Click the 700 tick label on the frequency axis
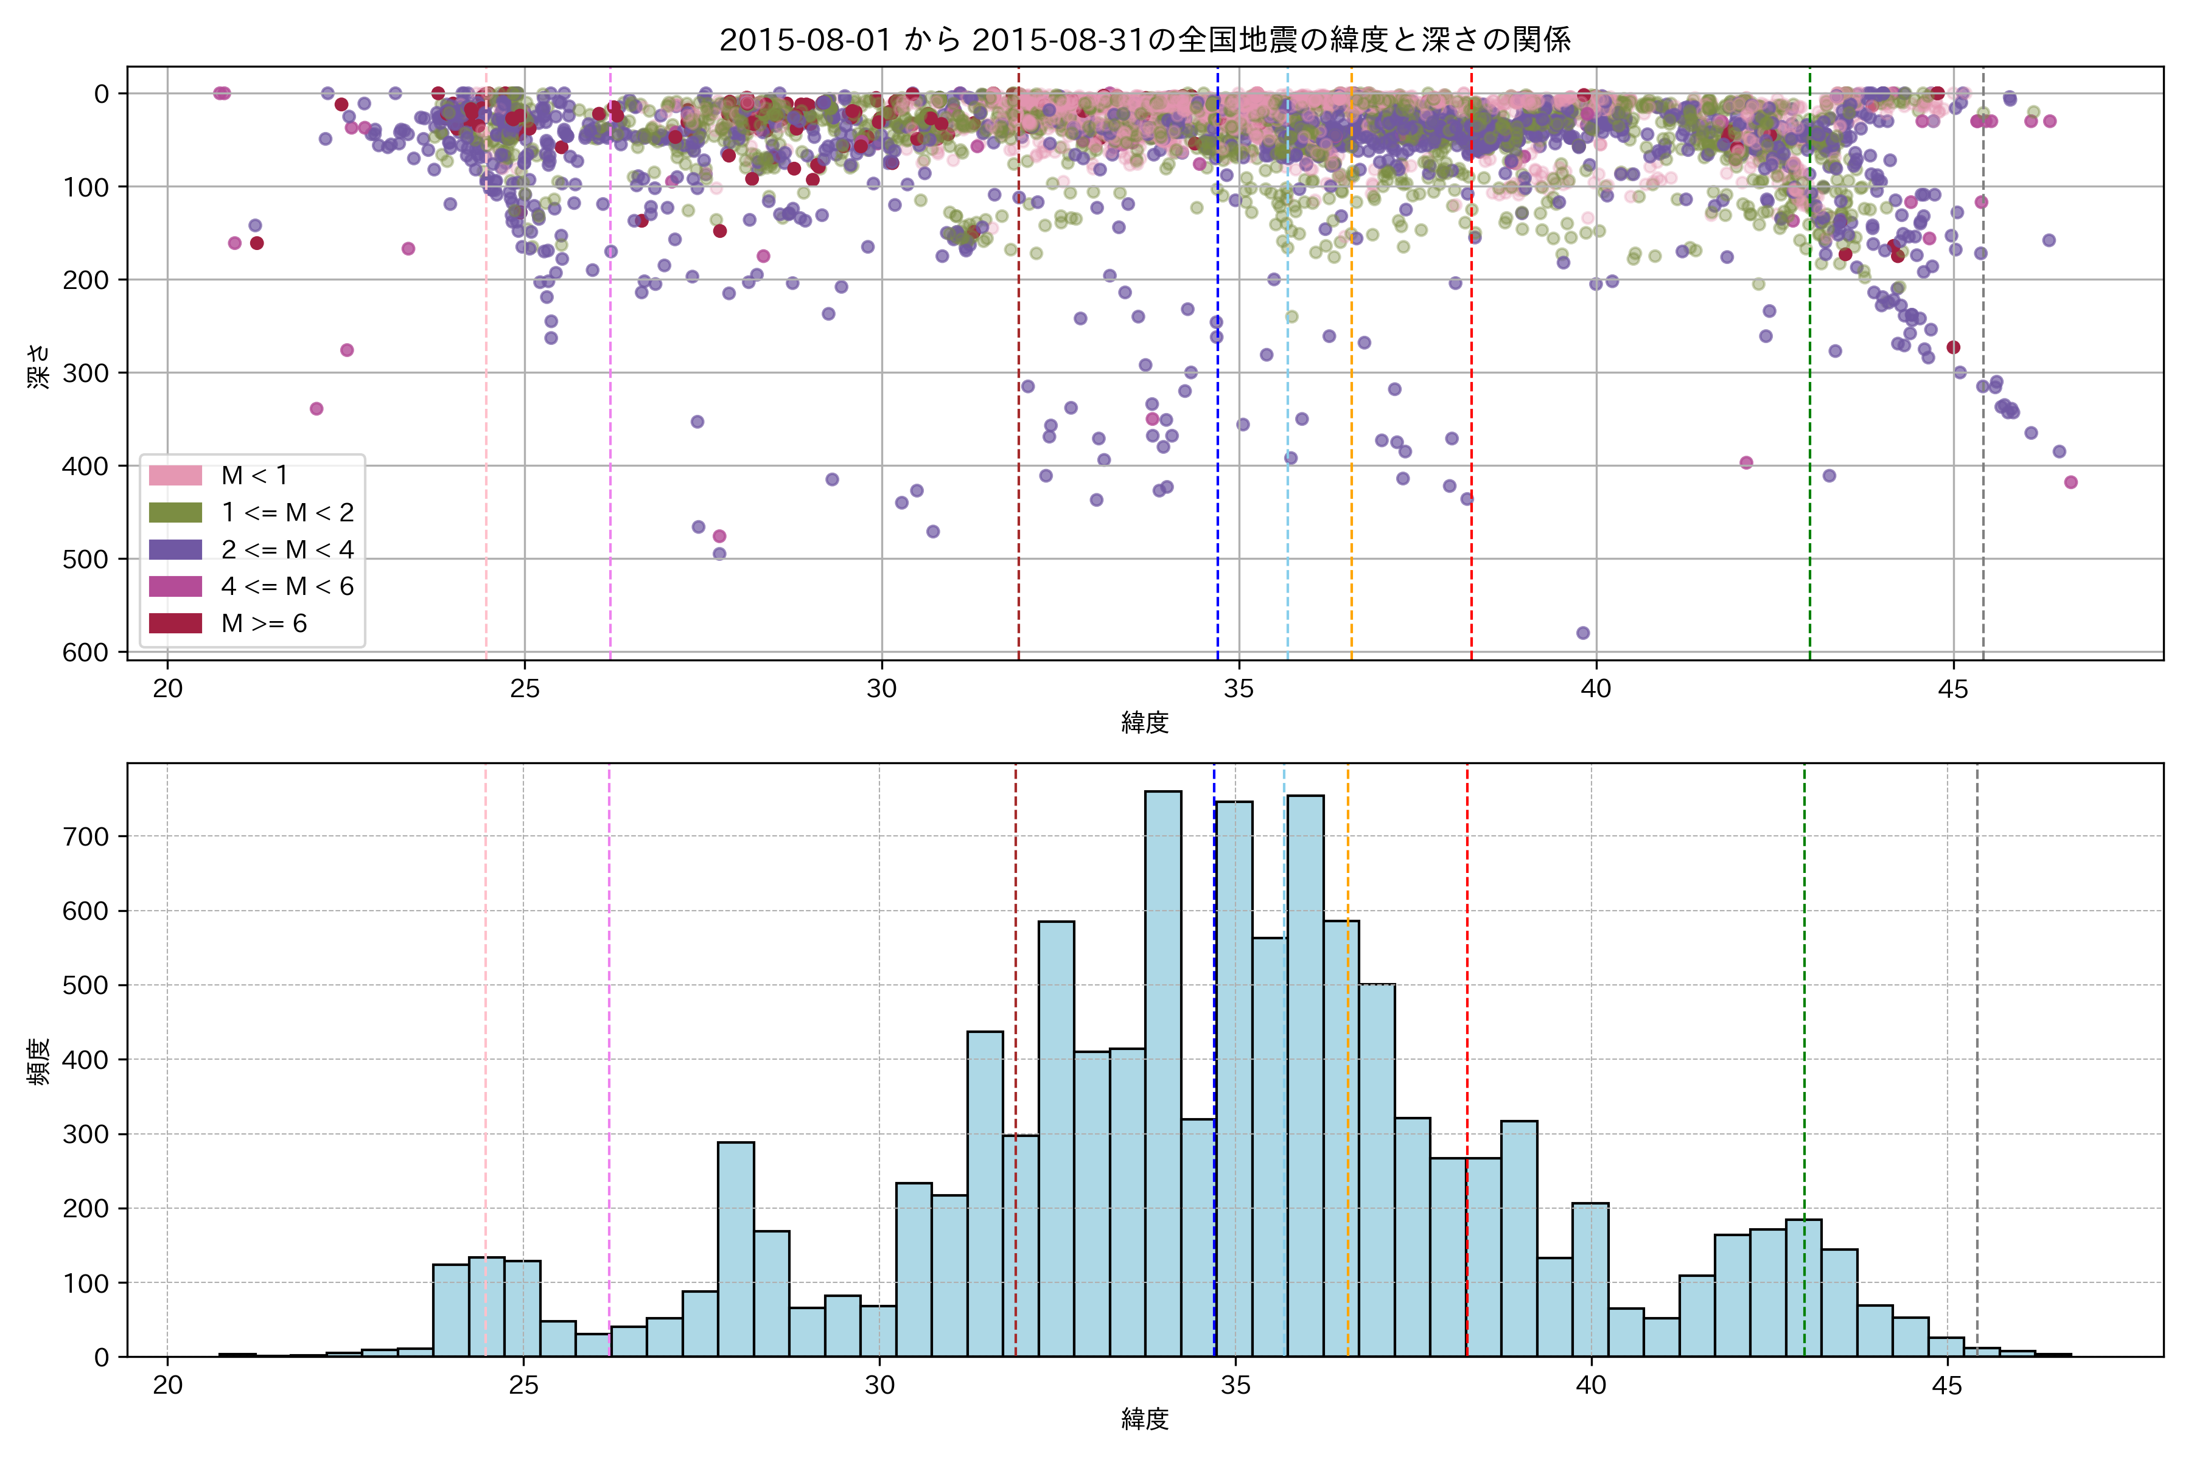 coord(86,836)
